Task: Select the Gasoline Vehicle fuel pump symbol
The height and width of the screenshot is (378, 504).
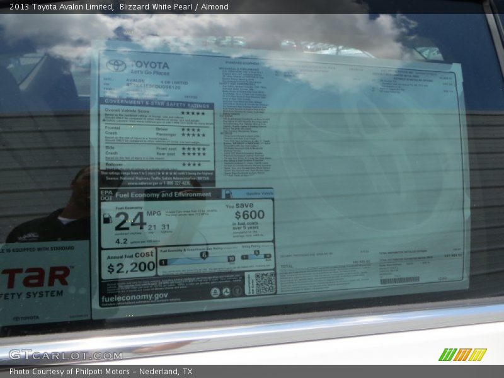Action: [228, 193]
